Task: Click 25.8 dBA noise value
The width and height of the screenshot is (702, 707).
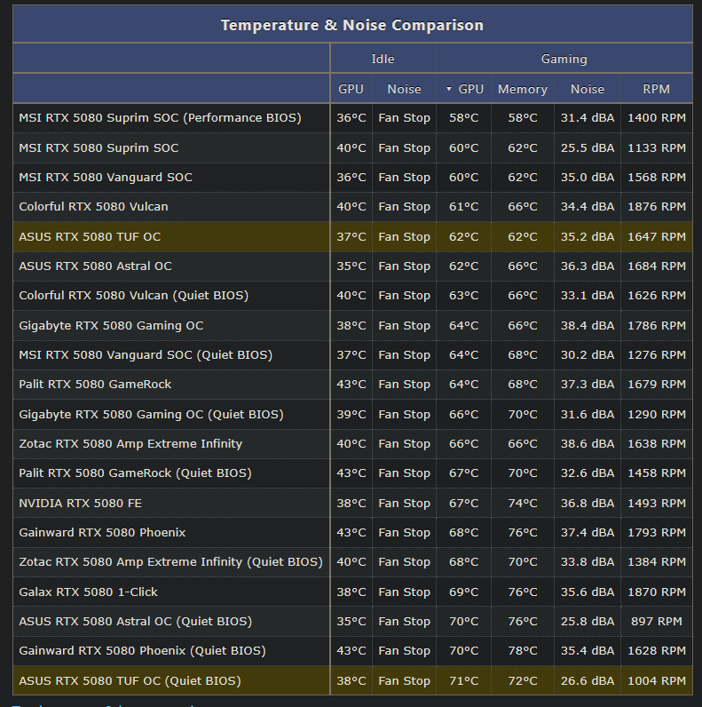Action: tap(588, 622)
